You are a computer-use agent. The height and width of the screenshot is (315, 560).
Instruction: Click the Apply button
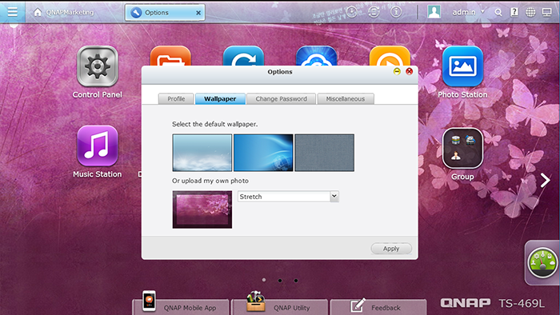pyautogui.click(x=391, y=249)
